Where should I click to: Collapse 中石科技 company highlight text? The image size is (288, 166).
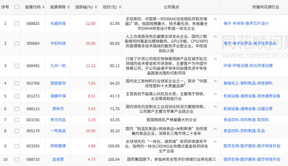[215, 37]
